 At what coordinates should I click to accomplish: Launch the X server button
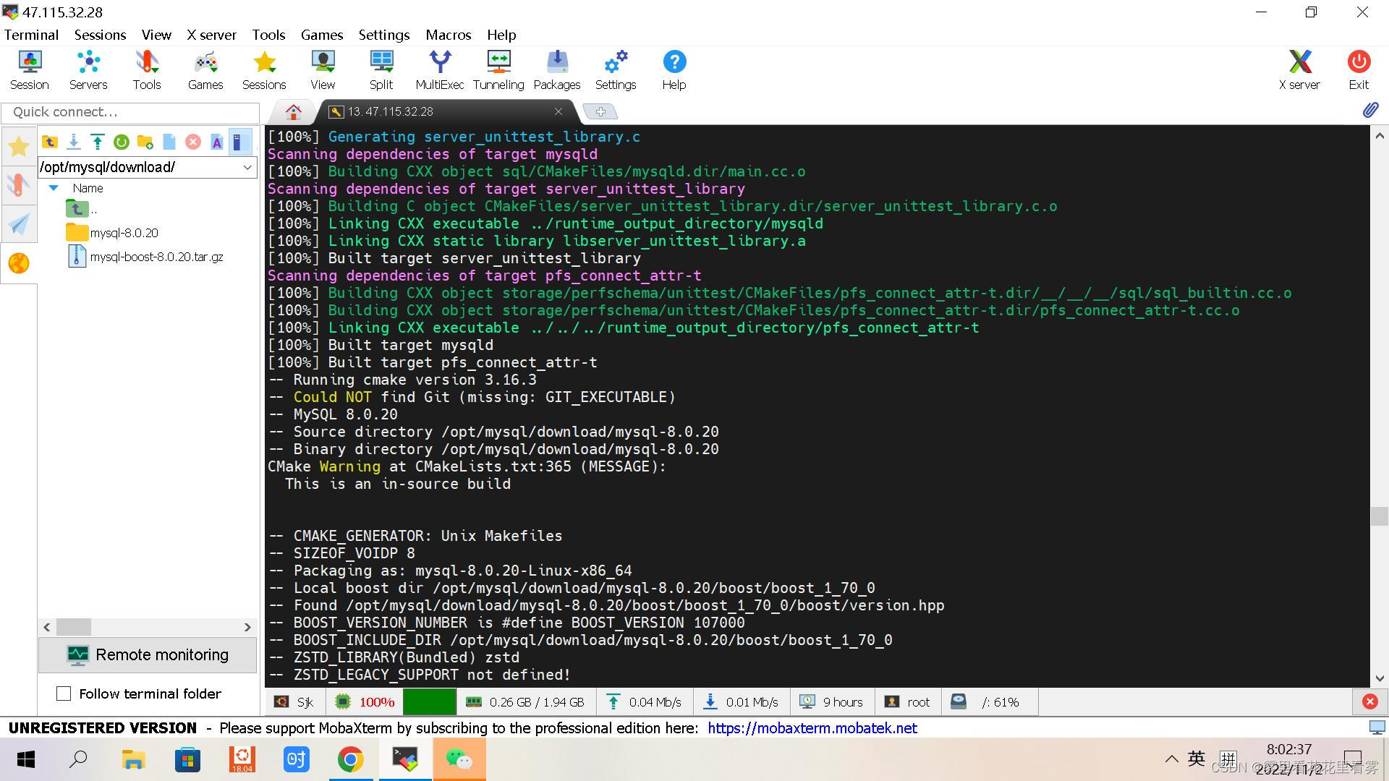1299,70
